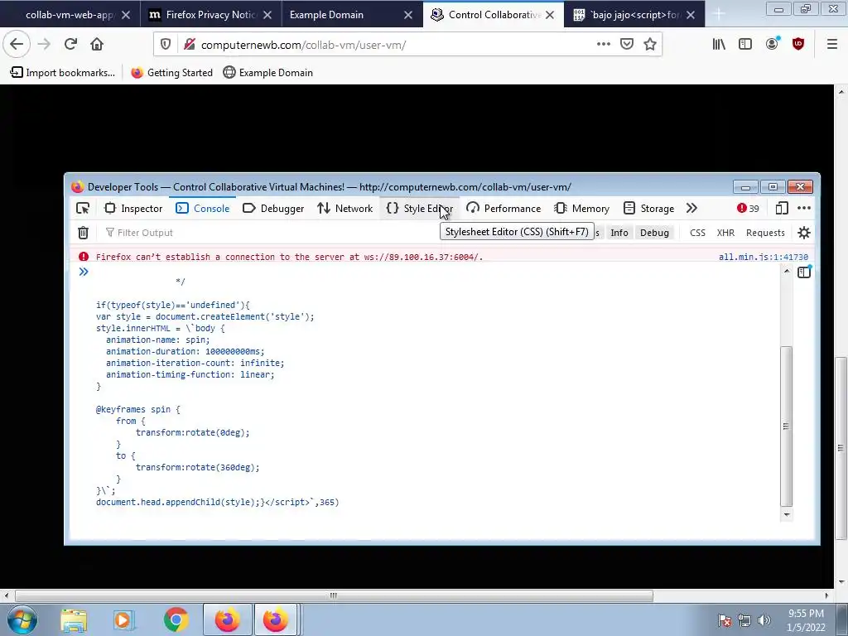Save page to Pocket
The height and width of the screenshot is (636, 848).
point(627,45)
